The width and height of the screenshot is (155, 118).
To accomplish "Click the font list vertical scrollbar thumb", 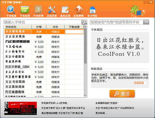I will (x=85, y=46).
